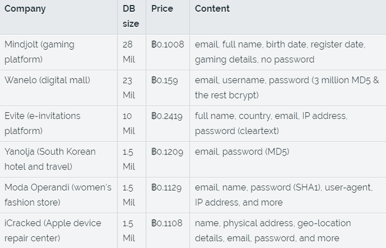
Task: Select the Moda Operandi fashion store cell
Action: (58, 194)
